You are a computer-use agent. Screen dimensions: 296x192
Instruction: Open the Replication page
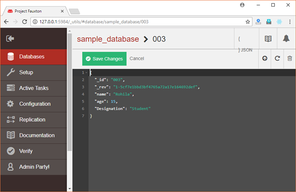click(34, 120)
